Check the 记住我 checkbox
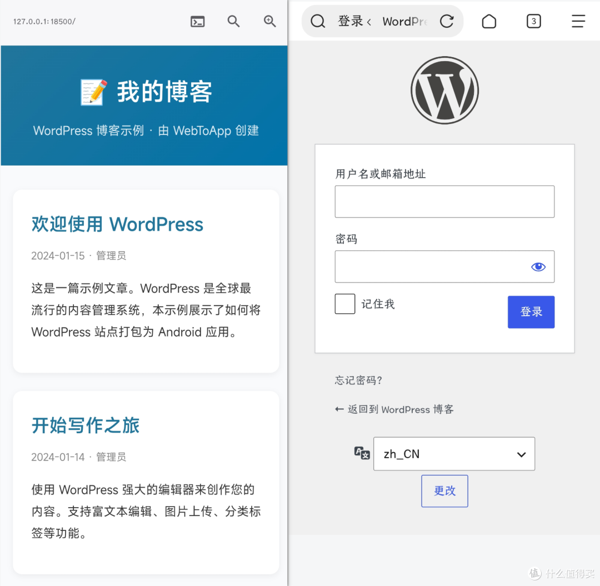600x586 pixels. (345, 304)
